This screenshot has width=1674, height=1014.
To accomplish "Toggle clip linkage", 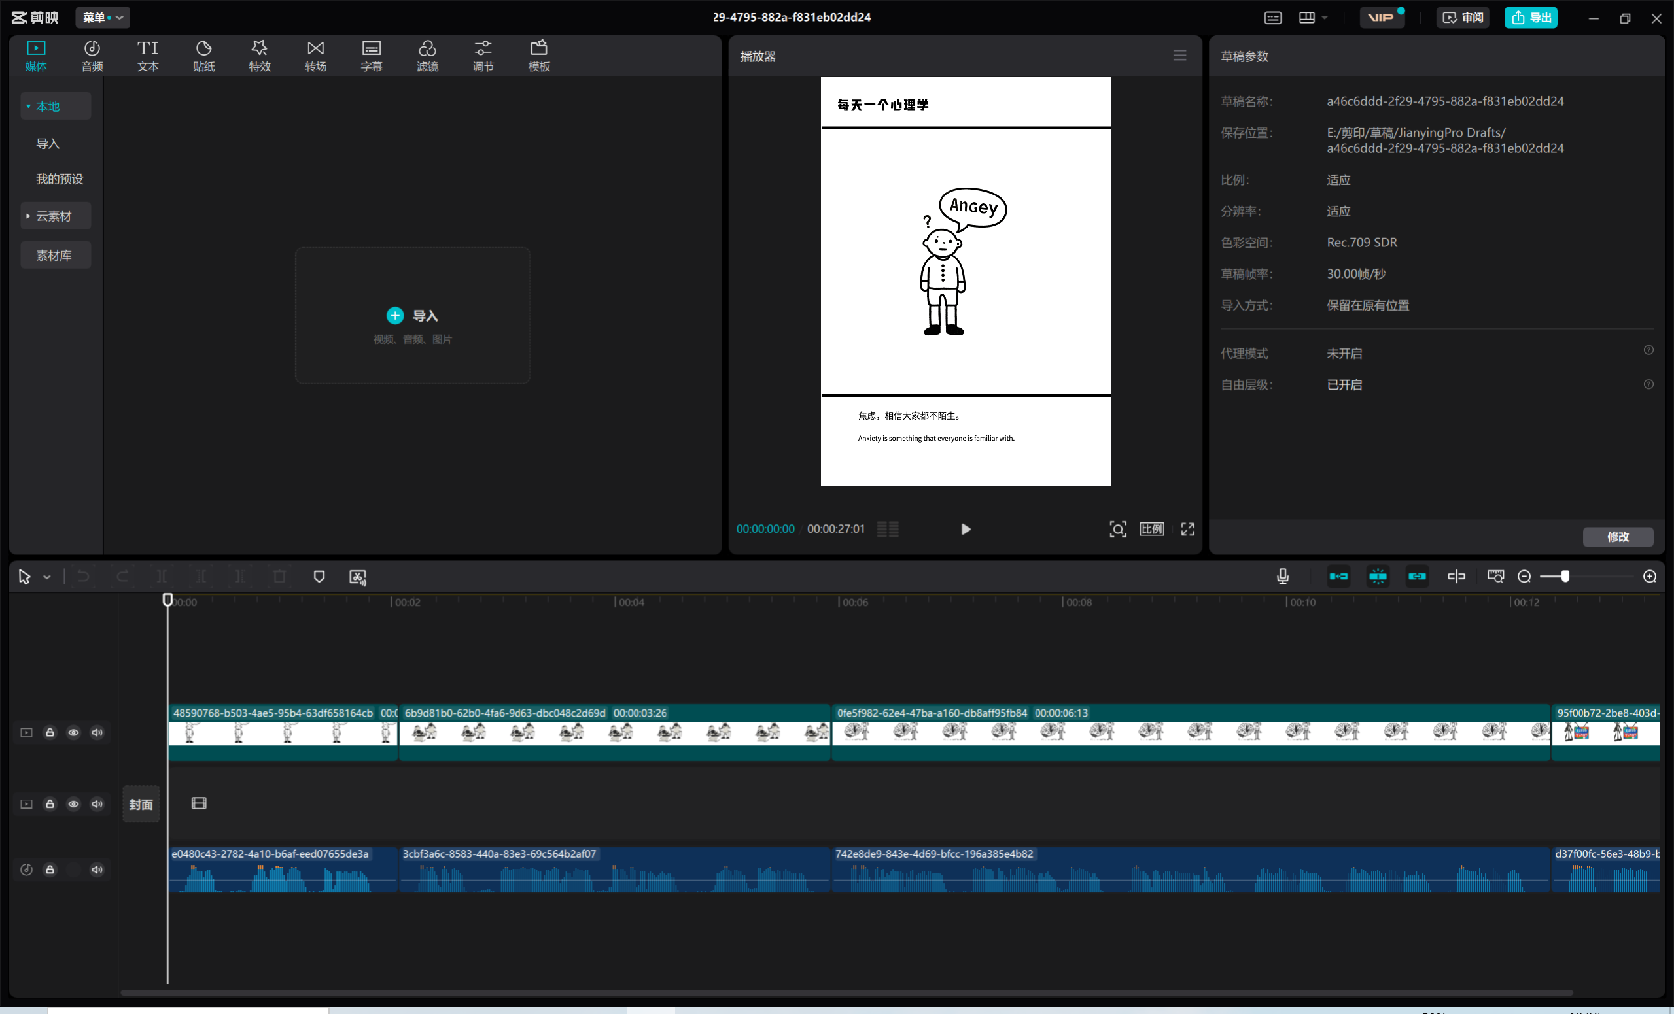I will (x=1417, y=577).
